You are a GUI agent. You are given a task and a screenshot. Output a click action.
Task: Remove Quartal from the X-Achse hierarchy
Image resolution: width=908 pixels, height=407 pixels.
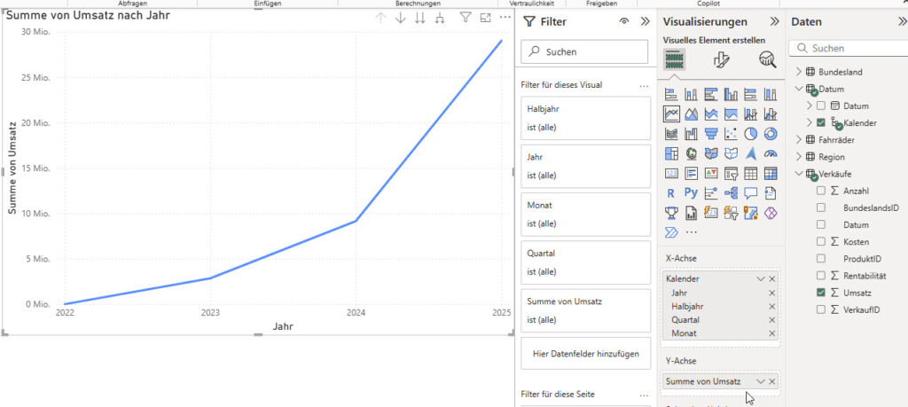click(772, 319)
